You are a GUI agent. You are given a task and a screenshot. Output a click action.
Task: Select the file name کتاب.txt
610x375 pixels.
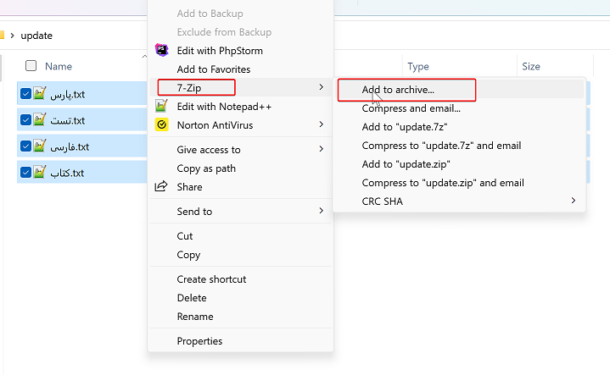click(67, 173)
